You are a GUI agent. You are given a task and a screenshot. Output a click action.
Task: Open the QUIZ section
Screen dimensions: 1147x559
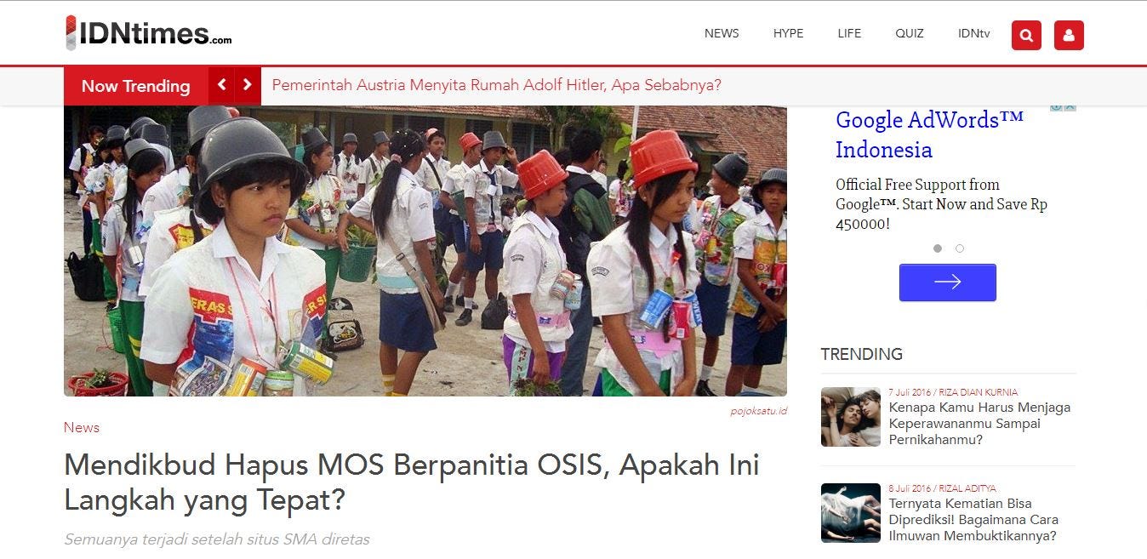click(x=910, y=34)
